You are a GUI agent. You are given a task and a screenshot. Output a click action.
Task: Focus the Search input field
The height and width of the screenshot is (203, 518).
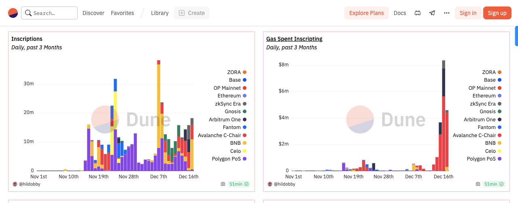pyautogui.click(x=49, y=13)
